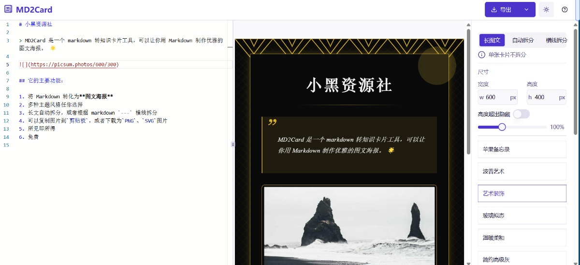
Task: Click the 尺寸 section label
Action: (483, 72)
